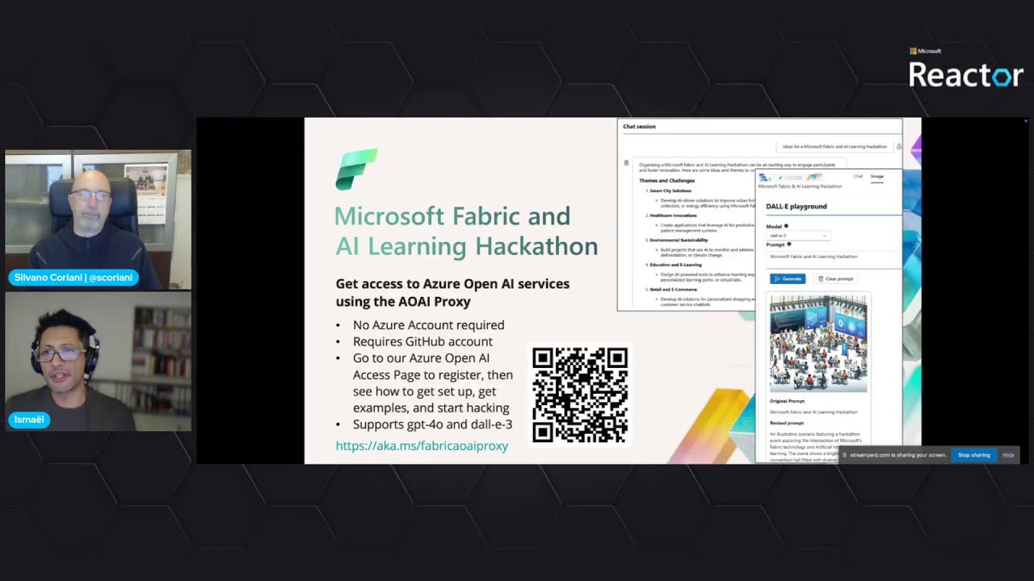Click the 'Supports gpt-4o and dall-e-3' bullet
This screenshot has width=1034, height=581.
(x=432, y=424)
